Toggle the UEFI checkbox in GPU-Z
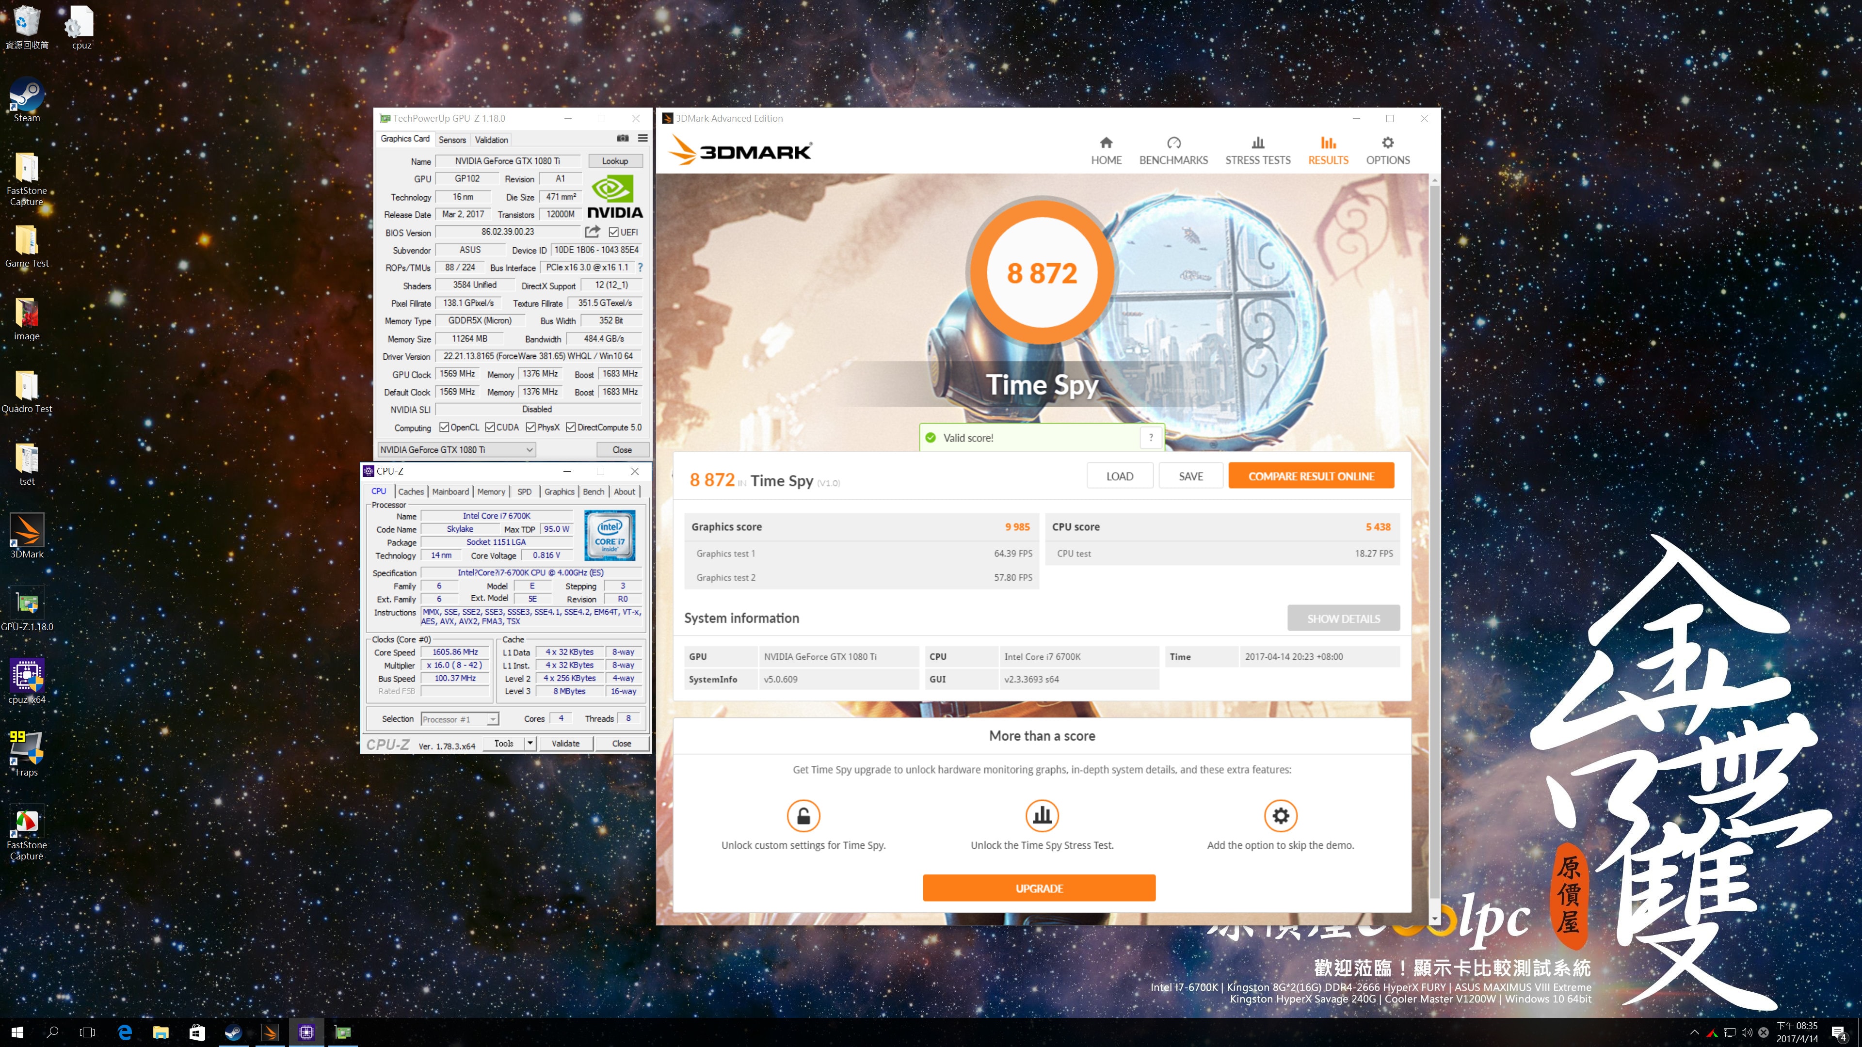Viewport: 1862px width, 1047px height. 614,233
